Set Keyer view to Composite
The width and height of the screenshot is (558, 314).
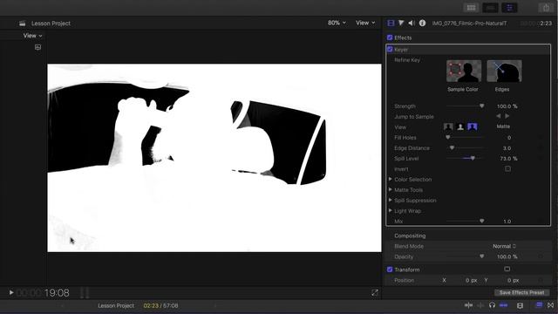pos(448,126)
